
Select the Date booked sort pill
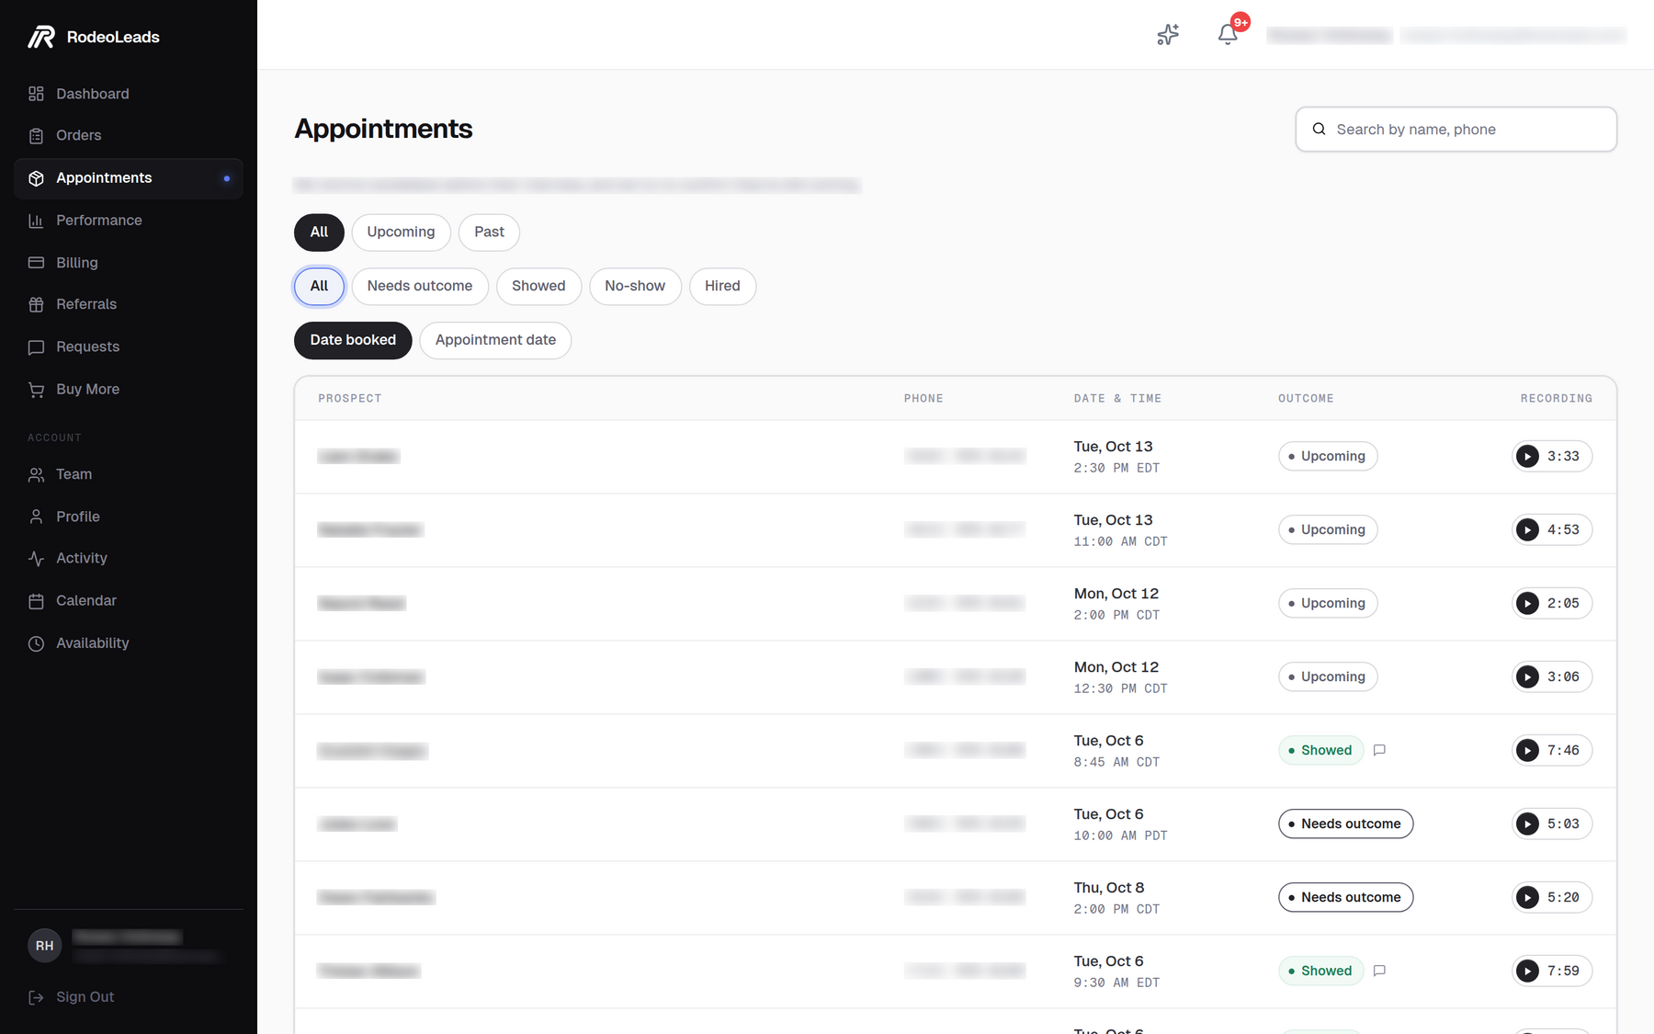pyautogui.click(x=353, y=340)
